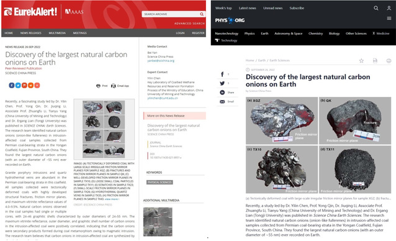Click the EurekAlert! logo
This screenshot has height=241, width=396.
(x=30, y=12)
